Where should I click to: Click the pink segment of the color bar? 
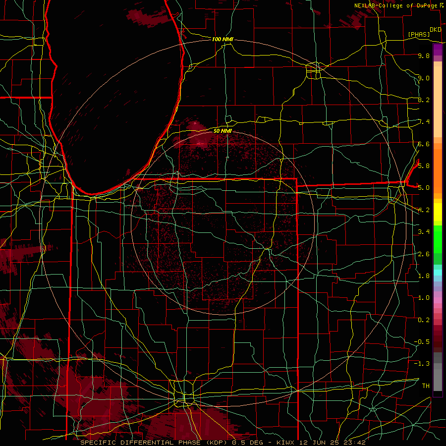coord(438,300)
